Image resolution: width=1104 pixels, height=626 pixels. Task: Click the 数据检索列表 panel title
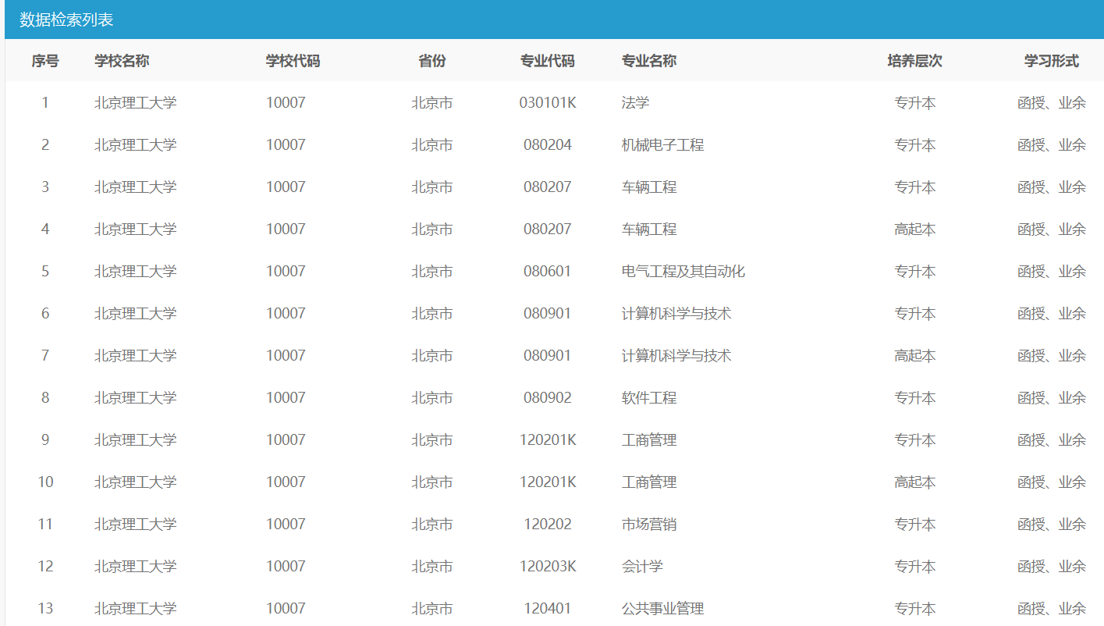(66, 20)
